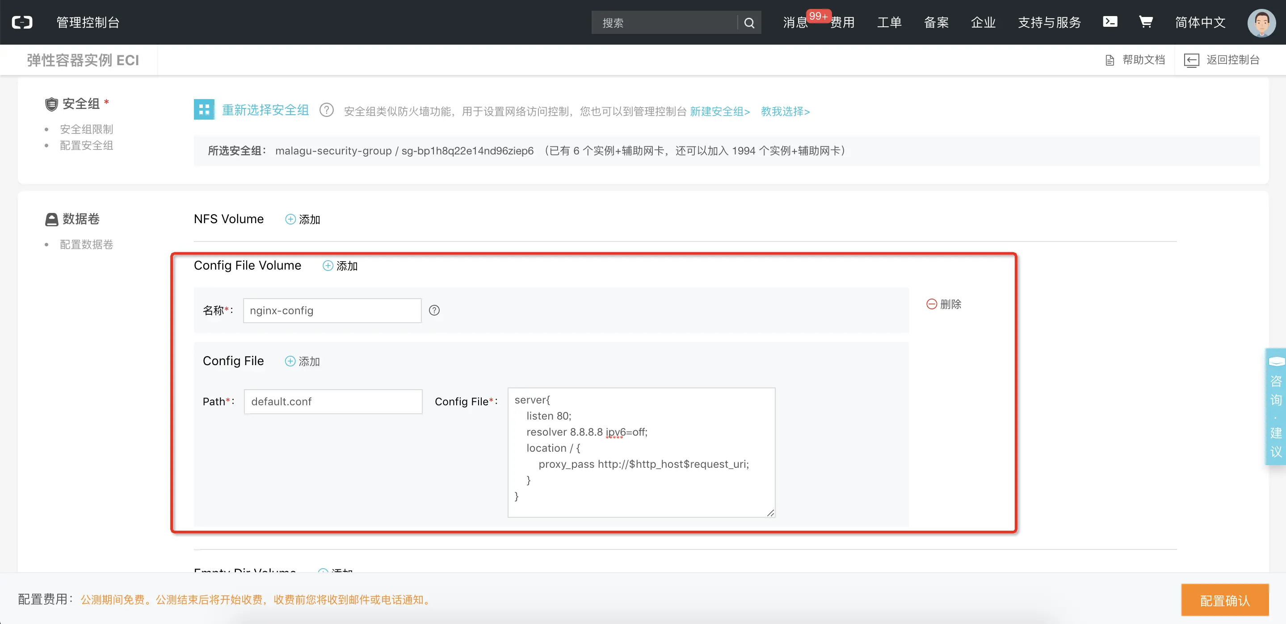Click the user avatar icon

pyautogui.click(x=1261, y=22)
